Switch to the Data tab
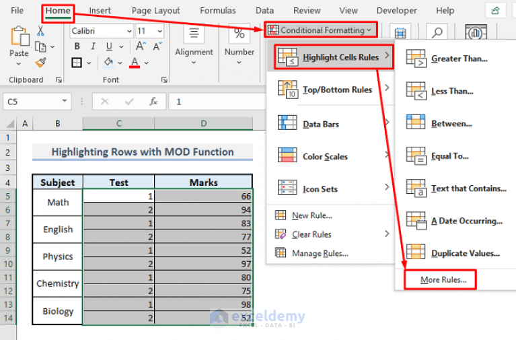This screenshot has width=516, height=340. point(264,11)
